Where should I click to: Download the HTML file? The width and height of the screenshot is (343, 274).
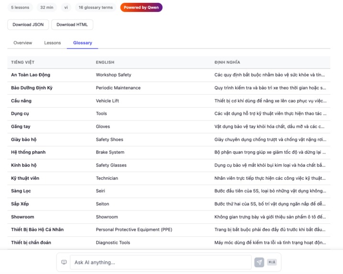tap(72, 24)
